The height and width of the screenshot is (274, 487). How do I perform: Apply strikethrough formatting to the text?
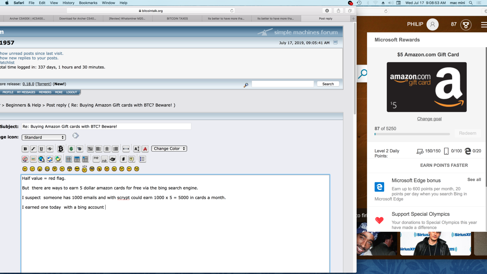point(50,149)
